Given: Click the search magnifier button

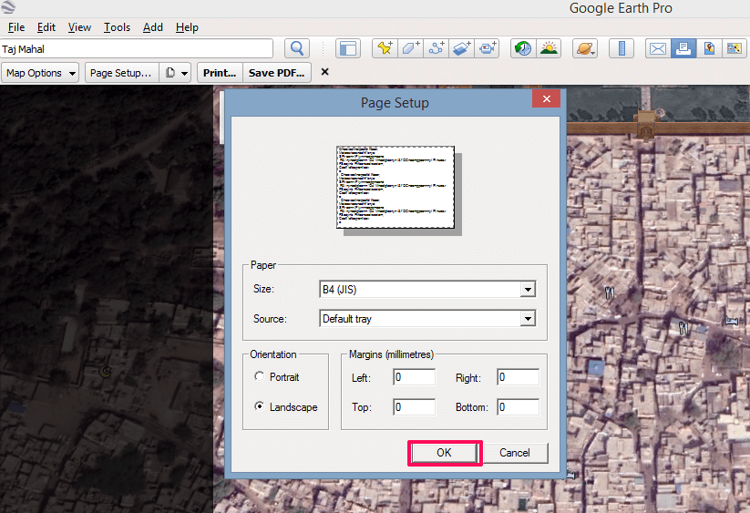Looking at the screenshot, I should pyautogui.click(x=296, y=48).
